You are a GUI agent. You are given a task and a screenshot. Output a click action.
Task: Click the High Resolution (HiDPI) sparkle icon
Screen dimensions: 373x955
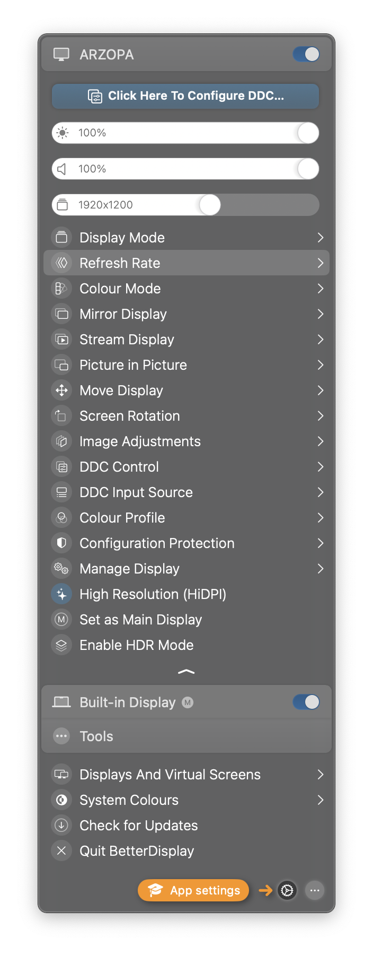point(61,594)
